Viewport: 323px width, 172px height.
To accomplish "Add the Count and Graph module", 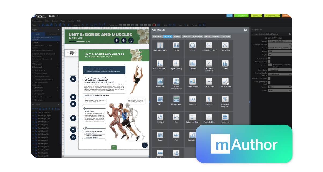I will (x=160, y=63).
